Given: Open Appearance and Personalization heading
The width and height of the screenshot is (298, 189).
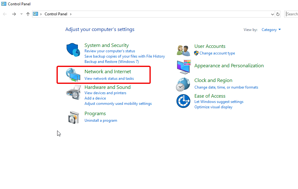Looking at the screenshot, I should (x=229, y=66).
